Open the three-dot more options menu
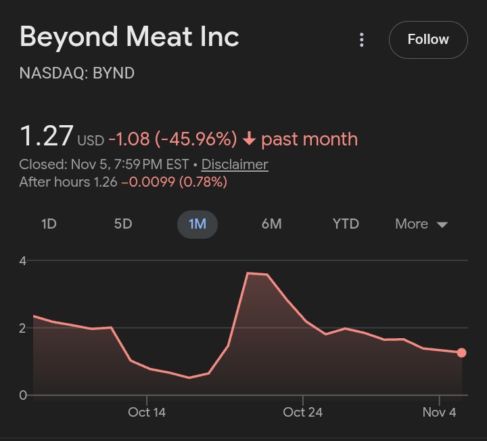The image size is (487, 441). point(362,40)
